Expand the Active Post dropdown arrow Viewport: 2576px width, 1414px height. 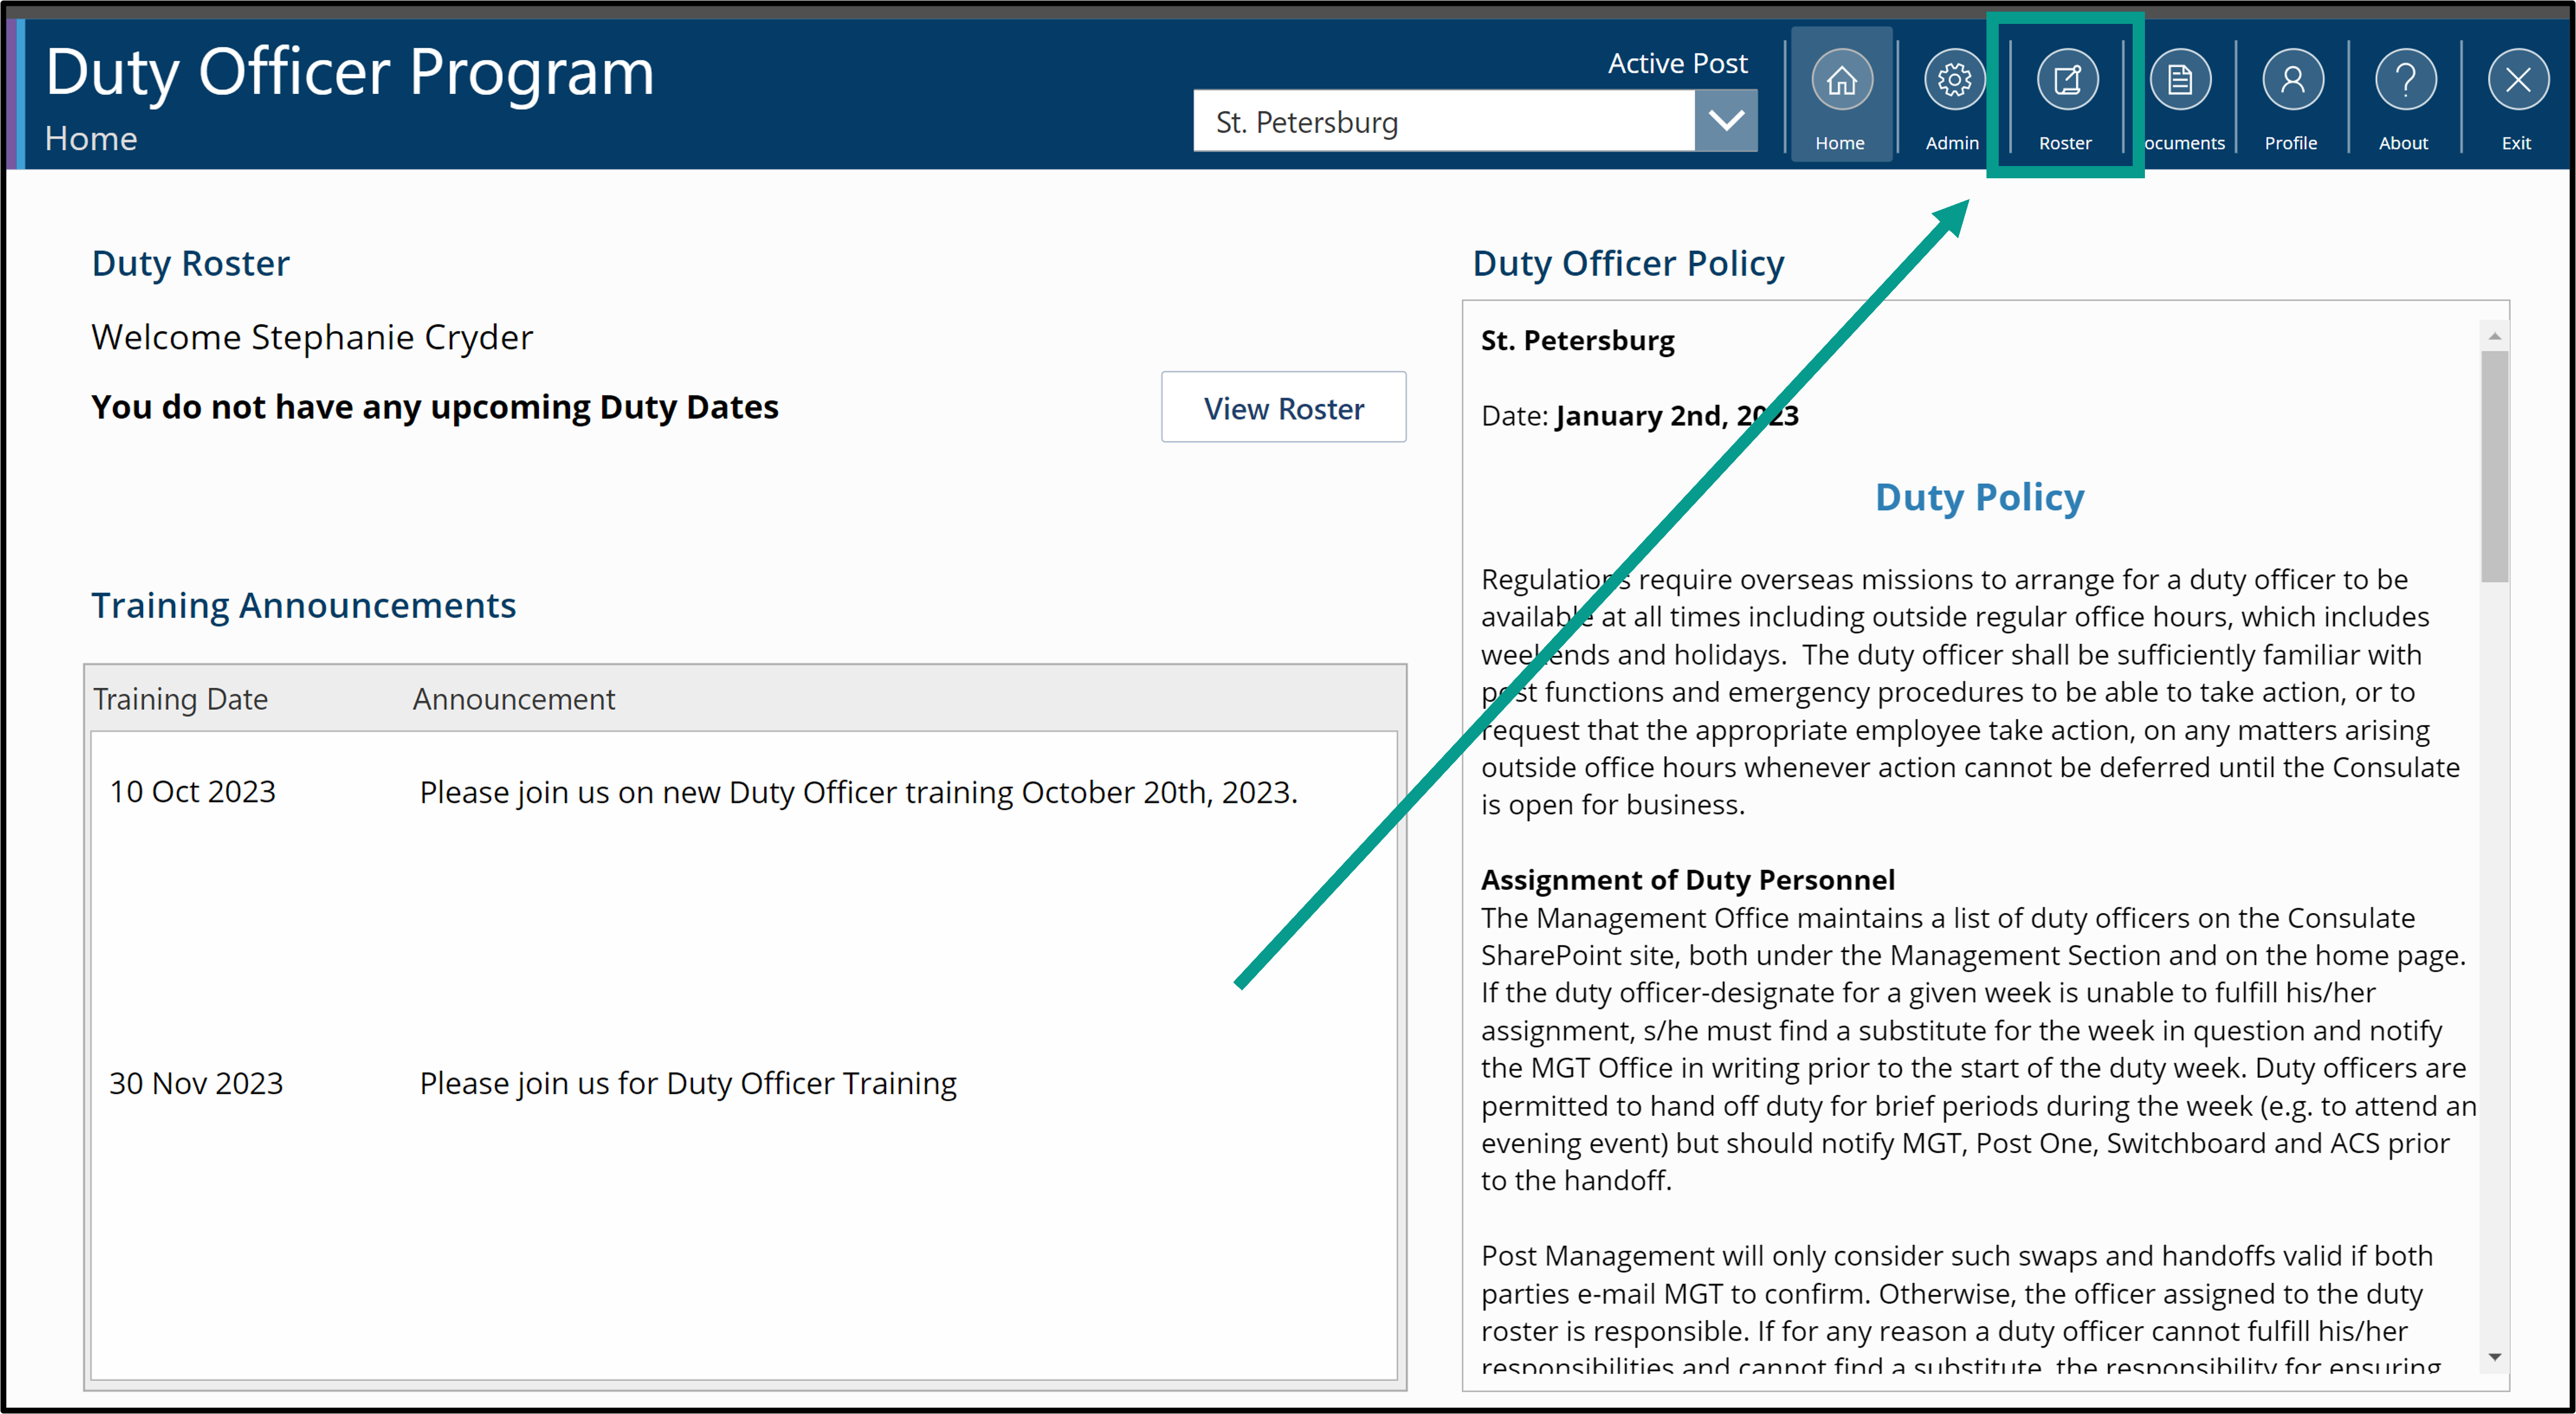click(x=1725, y=121)
